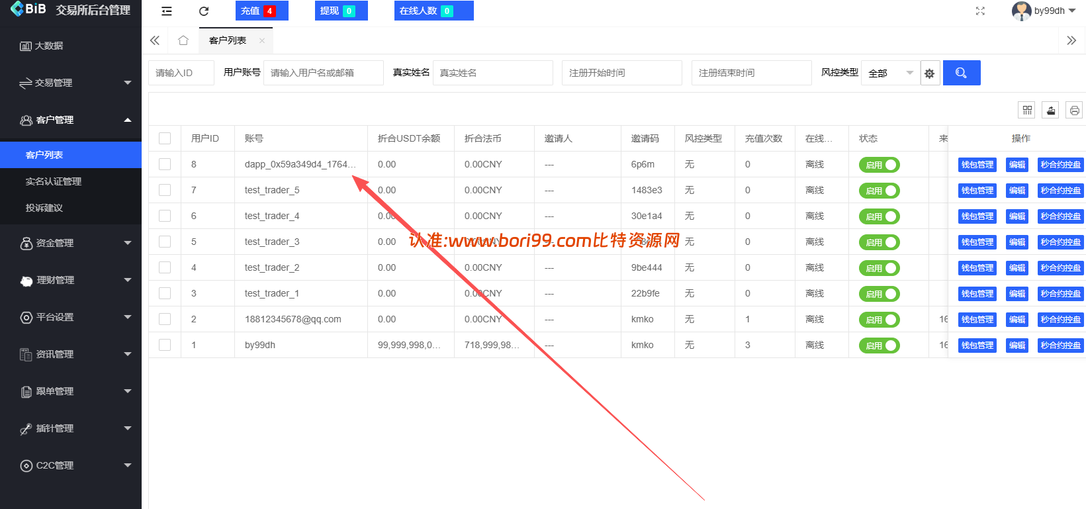Click the 平台设置 settings icon

pyautogui.click(x=26, y=318)
